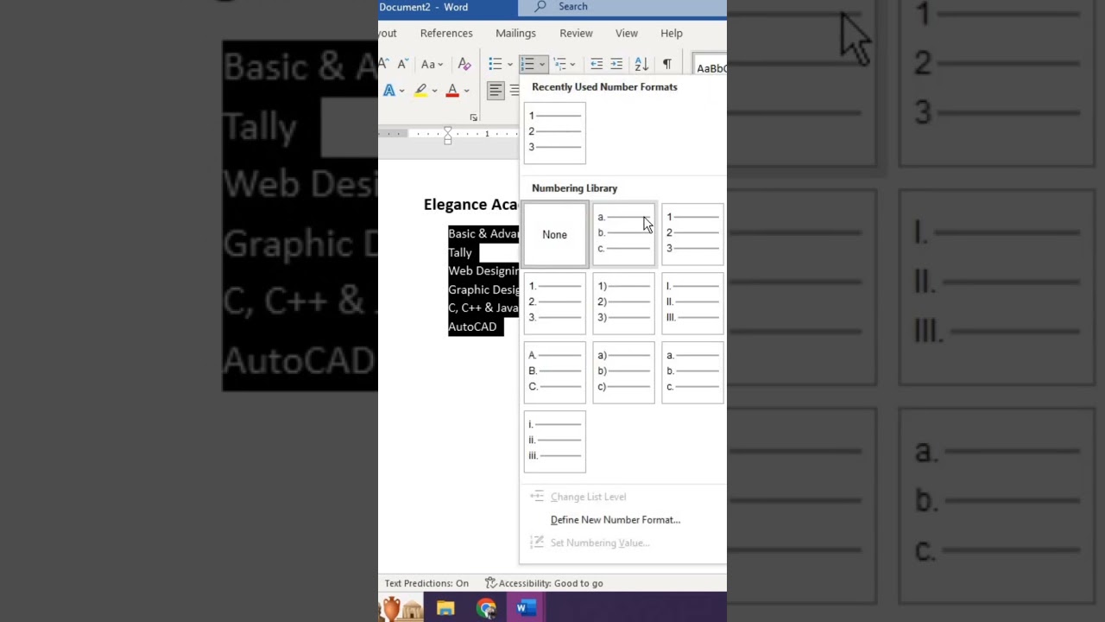Image resolution: width=1105 pixels, height=622 pixels.
Task: Click the Change Case Aa icon
Action: [428, 64]
